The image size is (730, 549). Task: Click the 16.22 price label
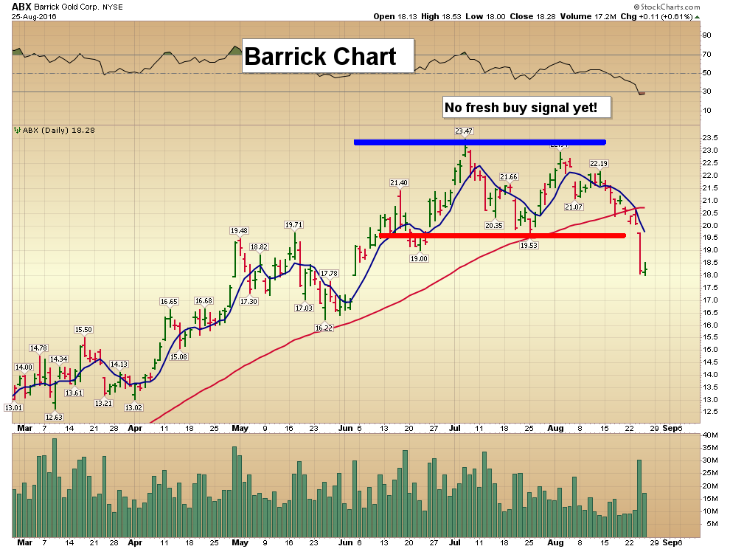[x=324, y=328]
